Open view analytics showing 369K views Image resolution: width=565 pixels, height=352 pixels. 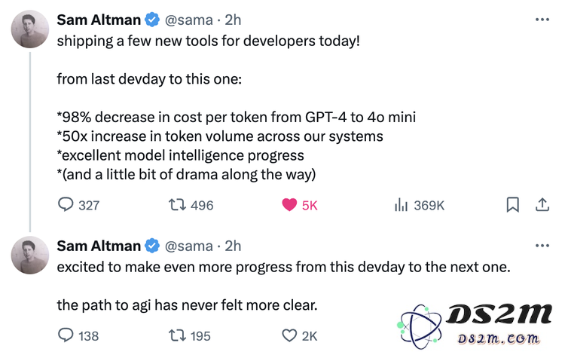click(401, 204)
